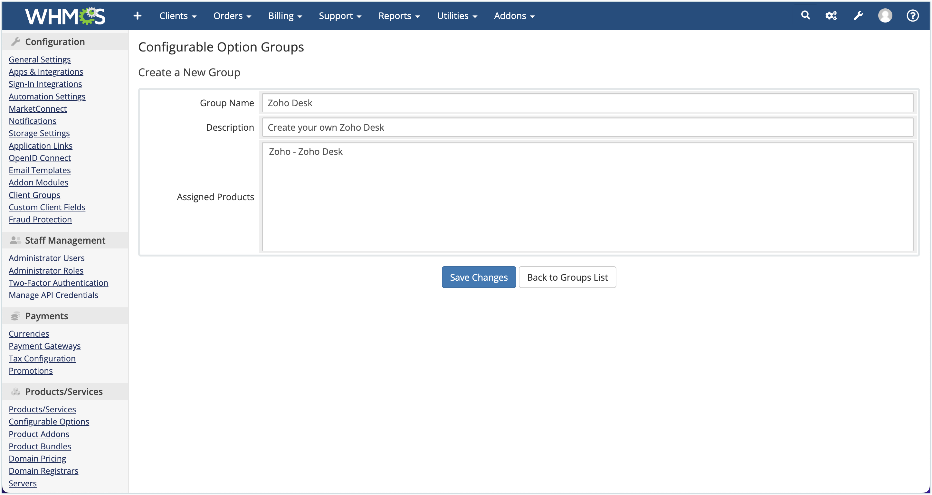Click Back to Groups List button

[x=567, y=277]
